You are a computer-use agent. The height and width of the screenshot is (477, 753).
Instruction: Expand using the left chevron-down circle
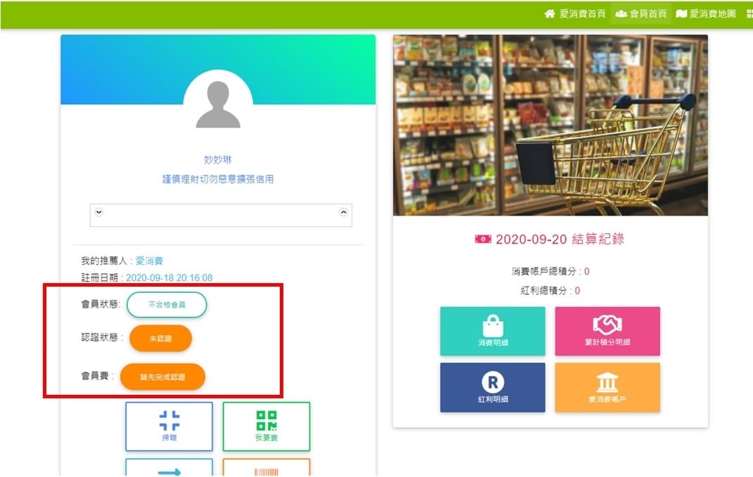tap(98, 212)
